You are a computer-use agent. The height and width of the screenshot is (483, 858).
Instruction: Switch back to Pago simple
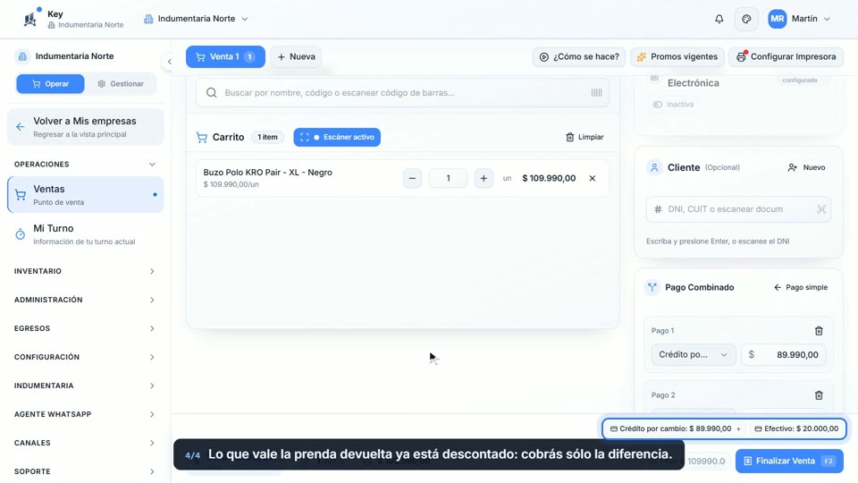coord(801,287)
